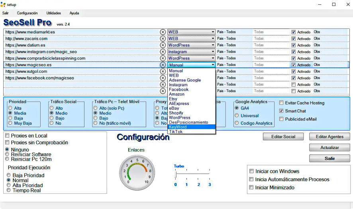Image resolution: width=353 pixels, height=209 pixels.
Task: Check Iniciar Minimizado option
Action: [251, 188]
